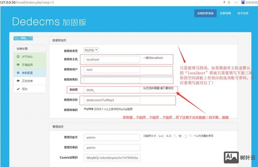Click the database name field dedecmsv57utf8sp2
This screenshot has width=258, height=167.
(112, 100)
